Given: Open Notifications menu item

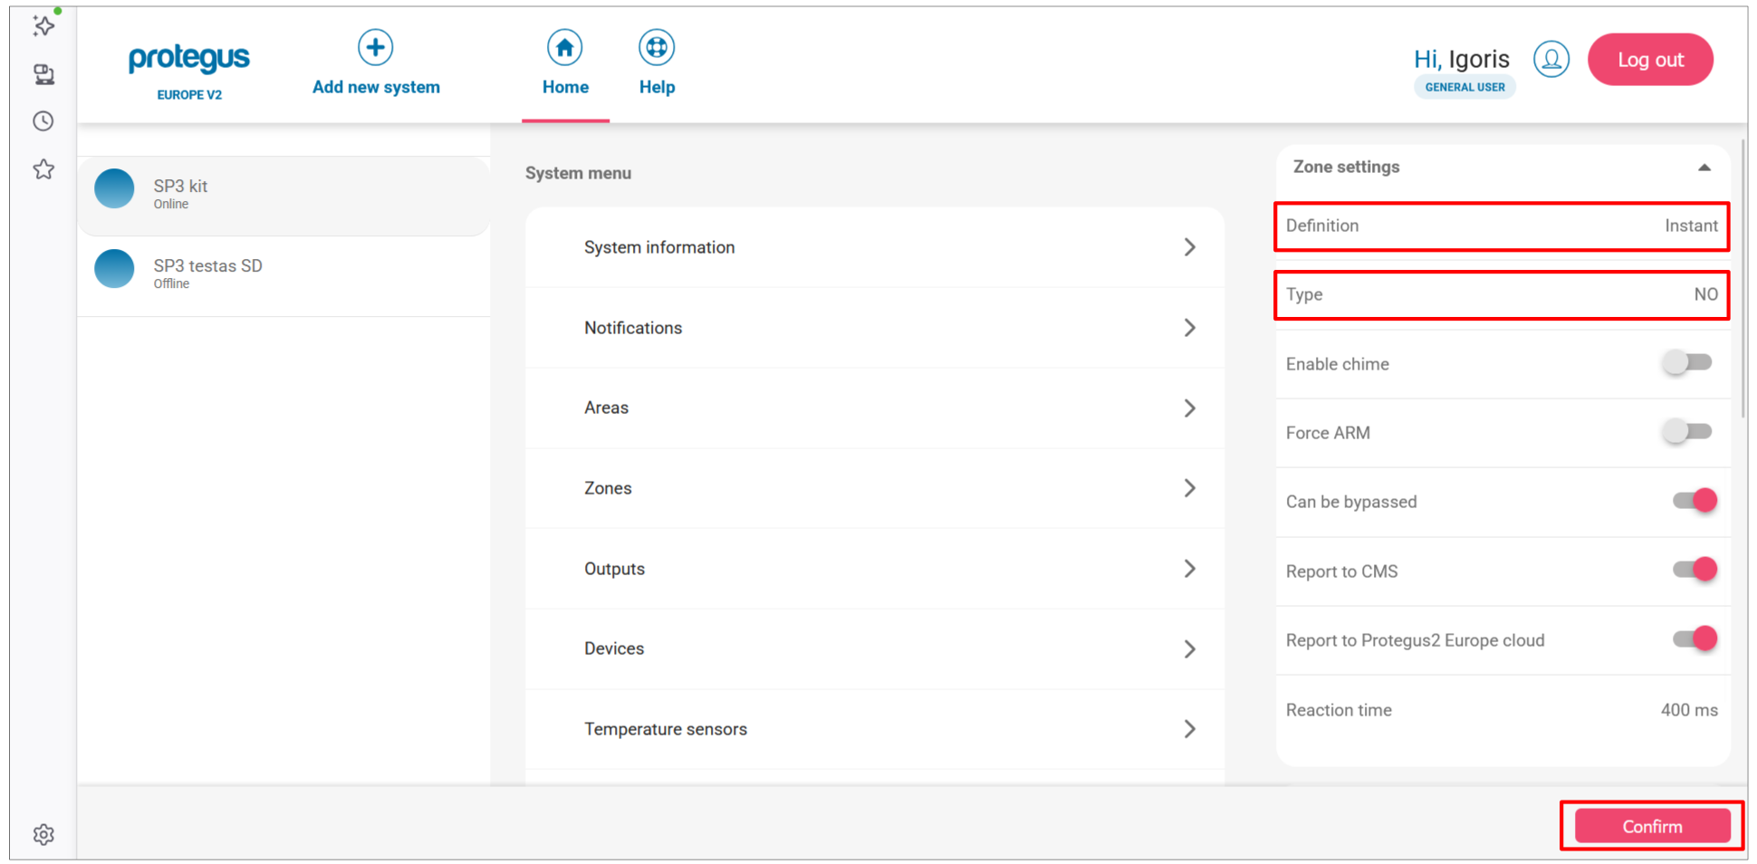Looking at the screenshot, I should click(874, 328).
